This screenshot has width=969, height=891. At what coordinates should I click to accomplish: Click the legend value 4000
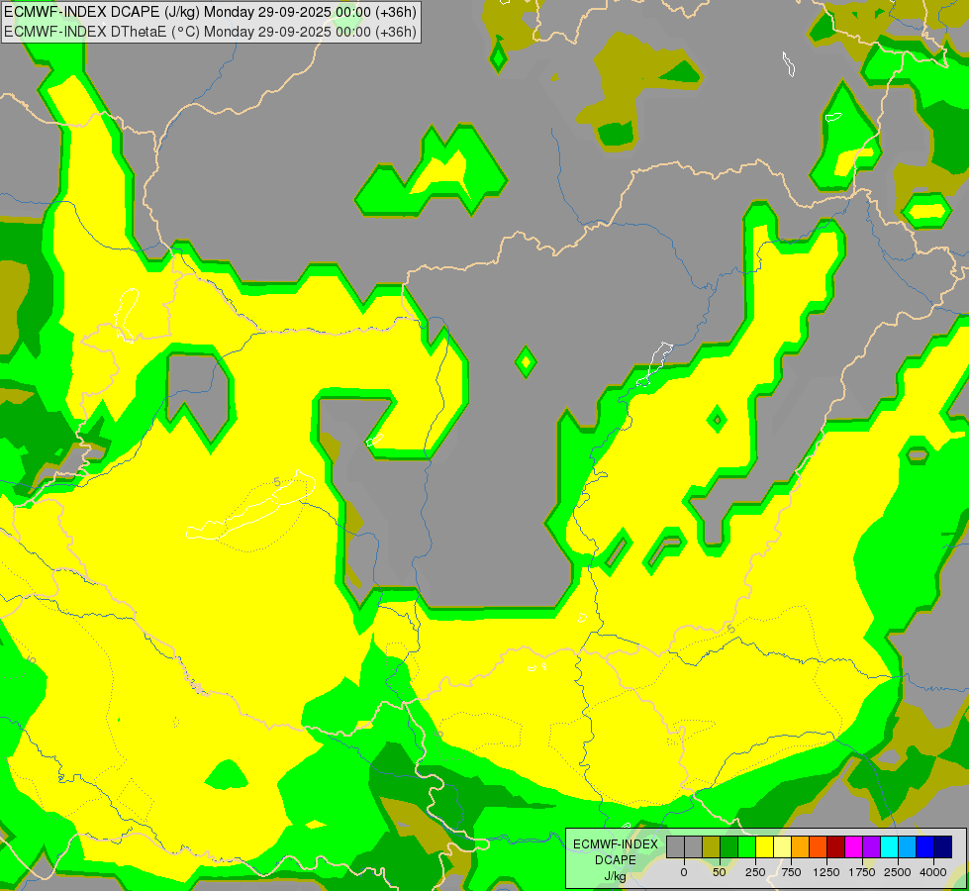click(933, 872)
